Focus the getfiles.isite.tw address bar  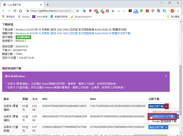point(52,11)
